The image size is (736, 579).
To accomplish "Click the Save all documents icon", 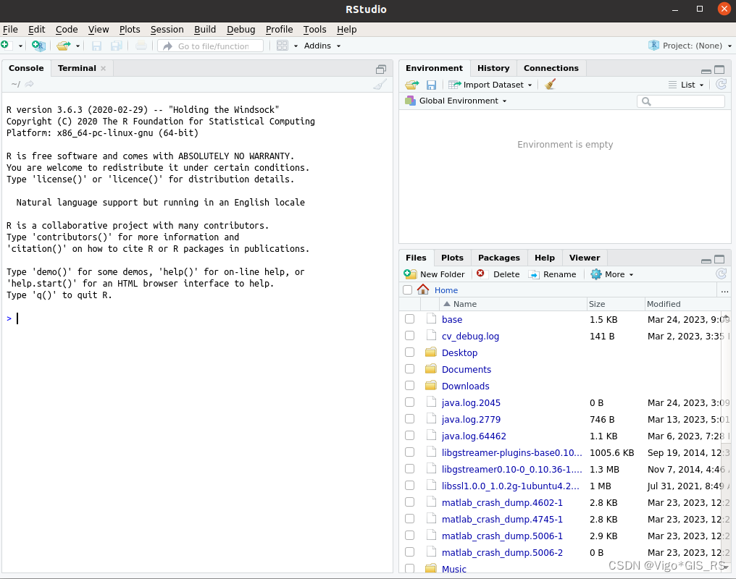I will click(117, 46).
